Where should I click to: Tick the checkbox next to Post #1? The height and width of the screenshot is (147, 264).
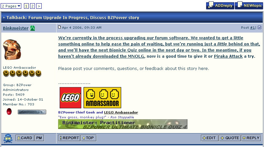259,27
